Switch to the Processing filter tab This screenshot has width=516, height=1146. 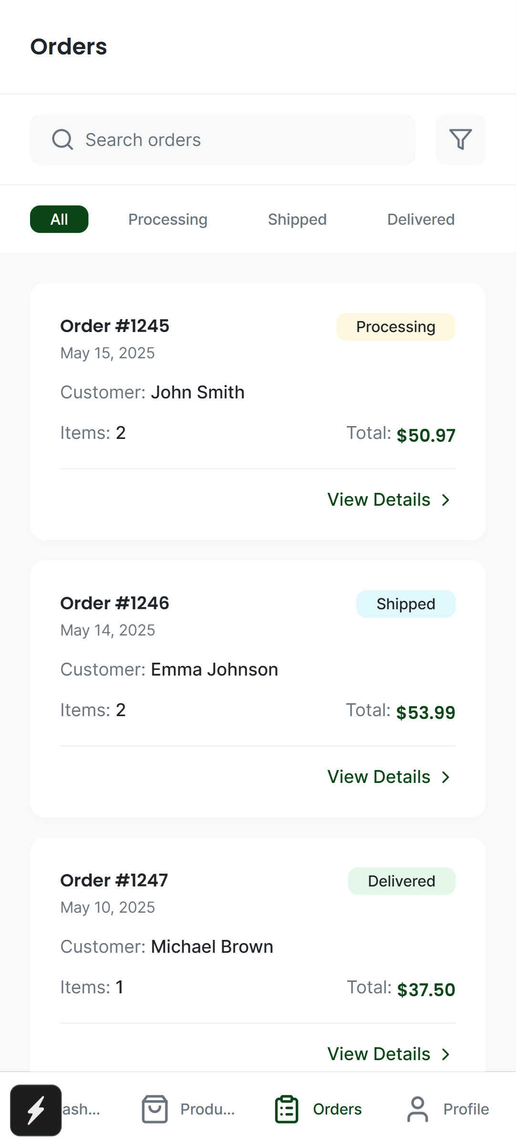(x=168, y=219)
